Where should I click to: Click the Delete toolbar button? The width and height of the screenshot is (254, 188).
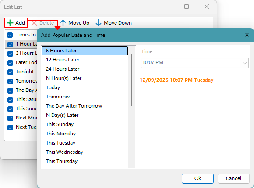pyautogui.click(x=42, y=23)
